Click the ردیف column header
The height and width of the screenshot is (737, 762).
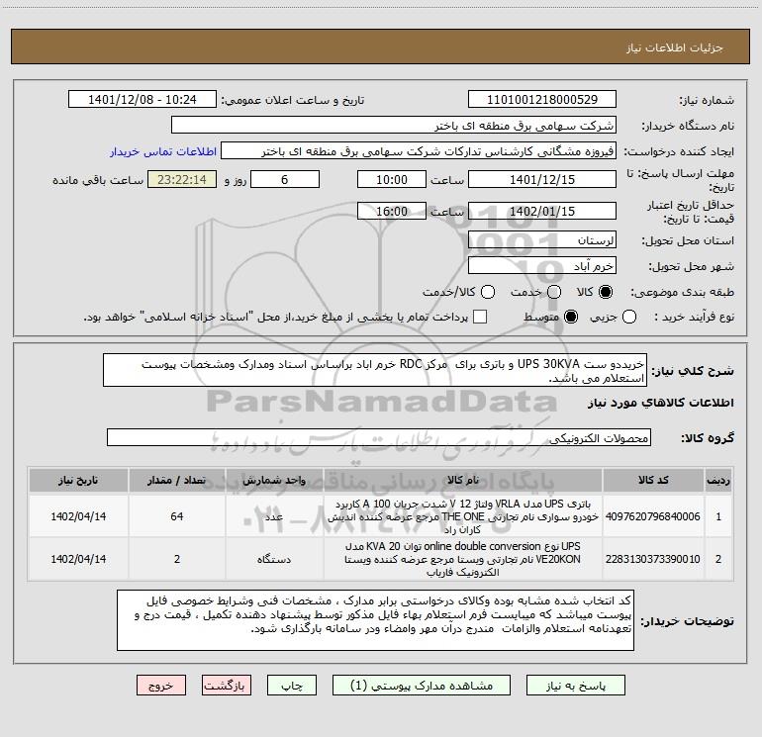coord(718,481)
